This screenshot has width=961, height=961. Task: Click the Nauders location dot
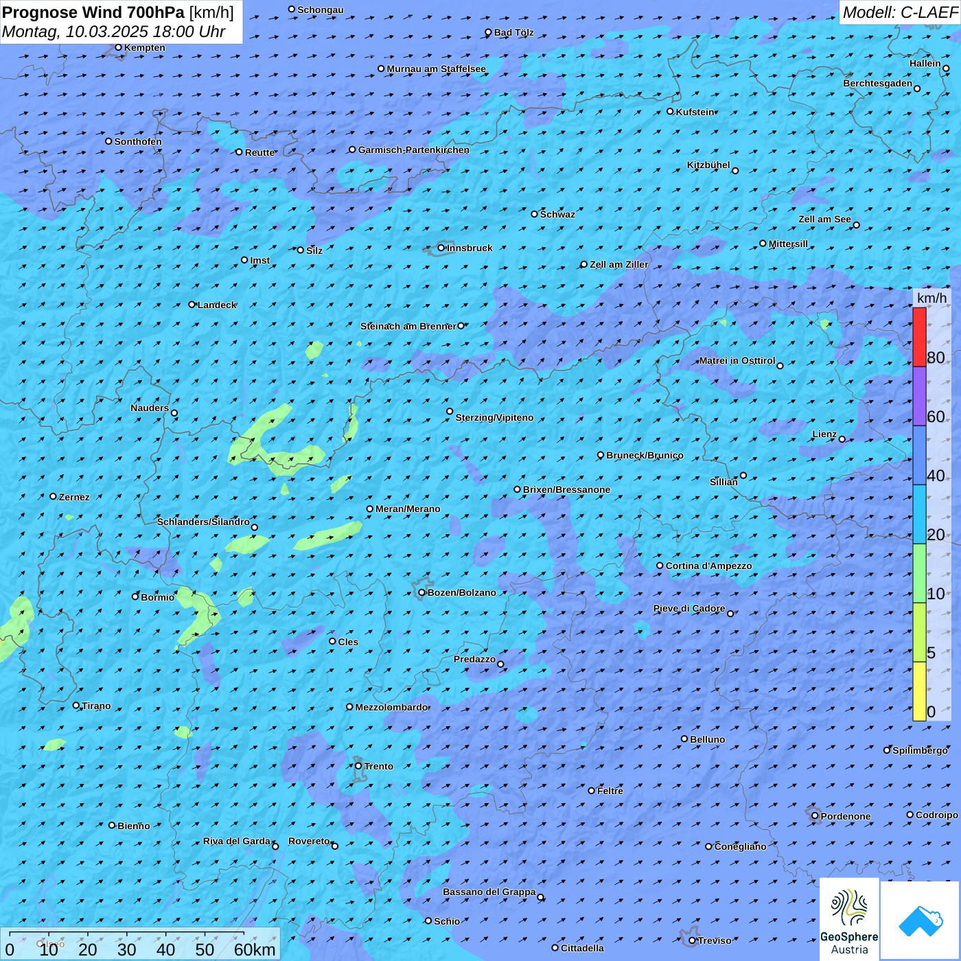pyautogui.click(x=174, y=413)
